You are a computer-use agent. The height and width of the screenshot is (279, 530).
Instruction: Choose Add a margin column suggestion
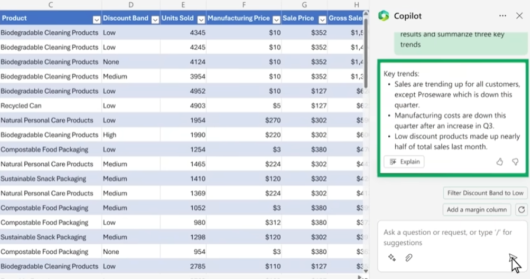click(x=477, y=209)
